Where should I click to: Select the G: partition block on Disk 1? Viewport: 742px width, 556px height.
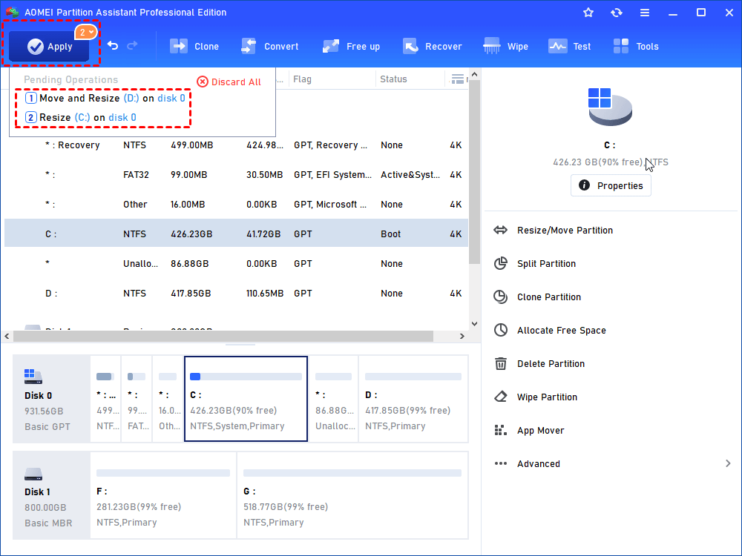click(x=352, y=495)
